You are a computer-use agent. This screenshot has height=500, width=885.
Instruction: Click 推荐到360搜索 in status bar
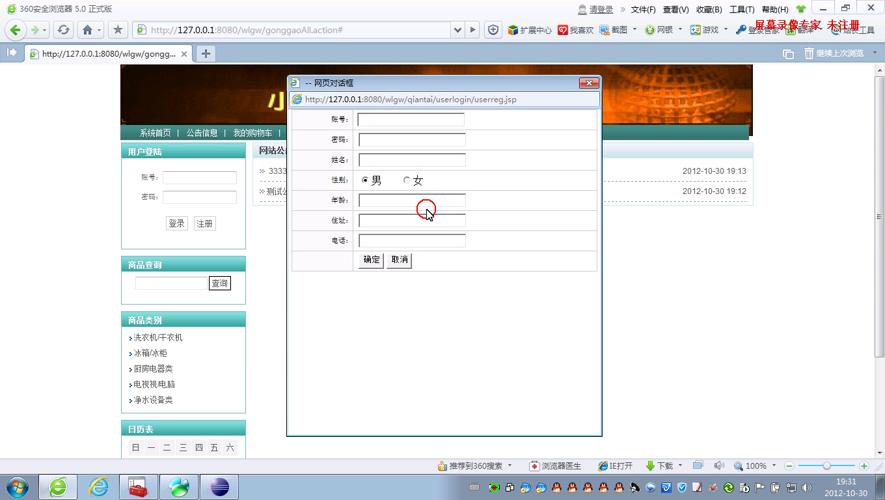469,466
